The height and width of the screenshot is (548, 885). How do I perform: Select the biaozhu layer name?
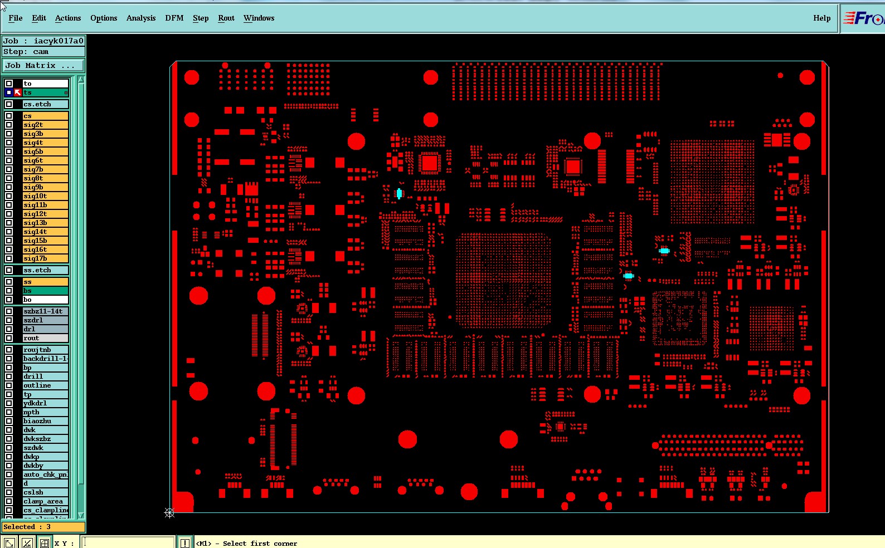[46, 421]
